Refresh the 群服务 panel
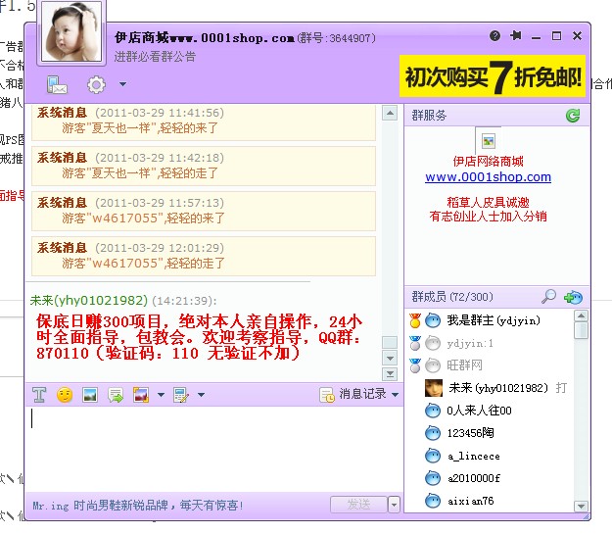612x534 pixels. point(573,116)
